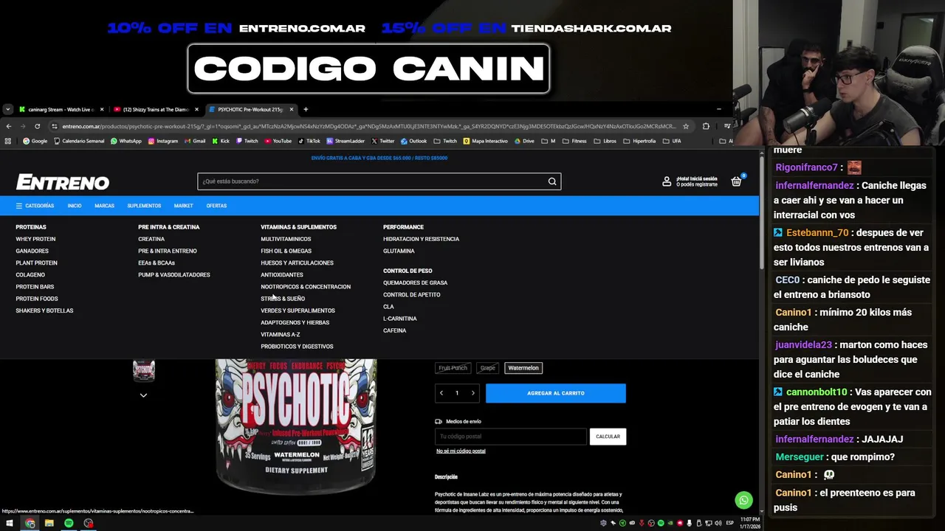The image size is (945, 531).
Task: Open the Ofertas nav item
Action: click(x=216, y=206)
